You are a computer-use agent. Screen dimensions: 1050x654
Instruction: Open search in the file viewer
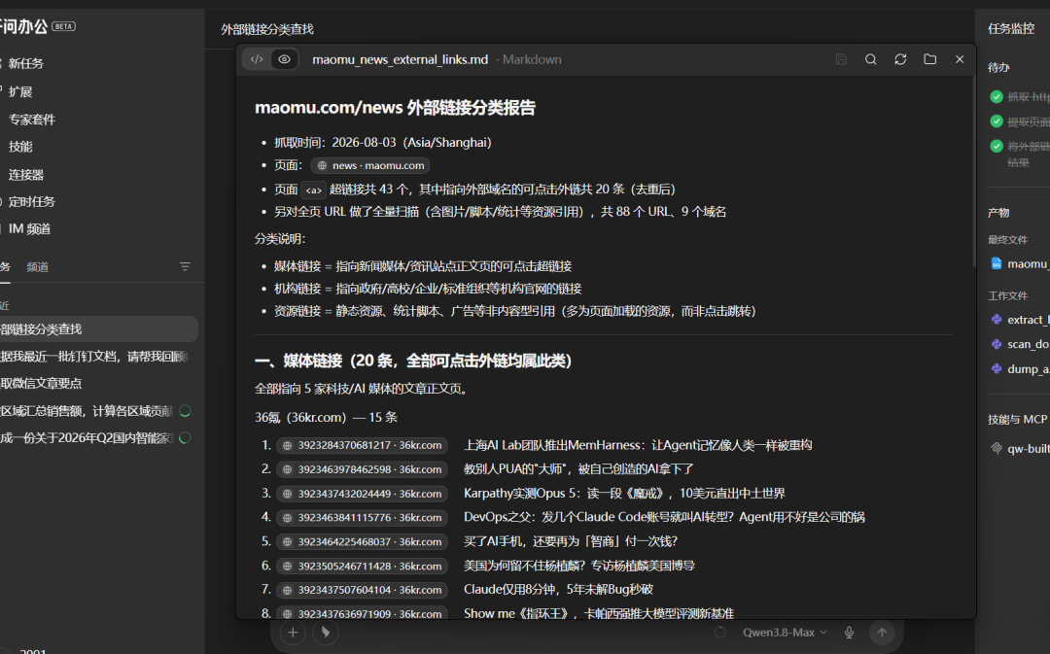click(870, 59)
